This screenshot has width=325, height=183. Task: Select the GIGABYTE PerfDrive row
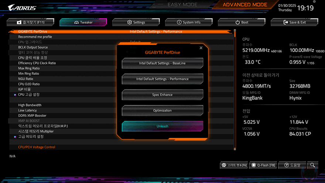pos(121,31)
